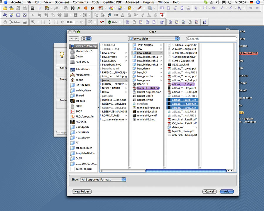The image size is (264, 211).
Task: Switch file dialog to list view
Action: 84,38
